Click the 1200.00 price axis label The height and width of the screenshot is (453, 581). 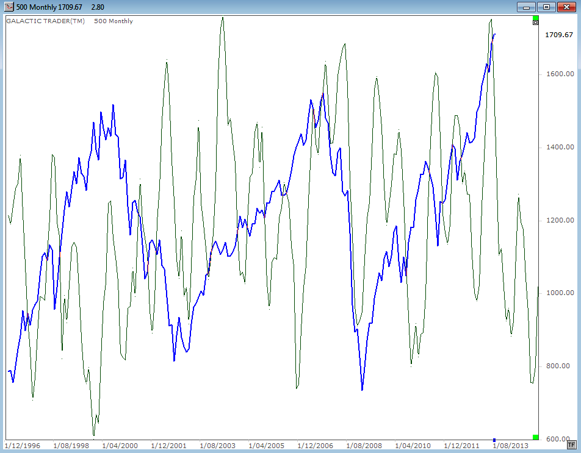point(560,220)
